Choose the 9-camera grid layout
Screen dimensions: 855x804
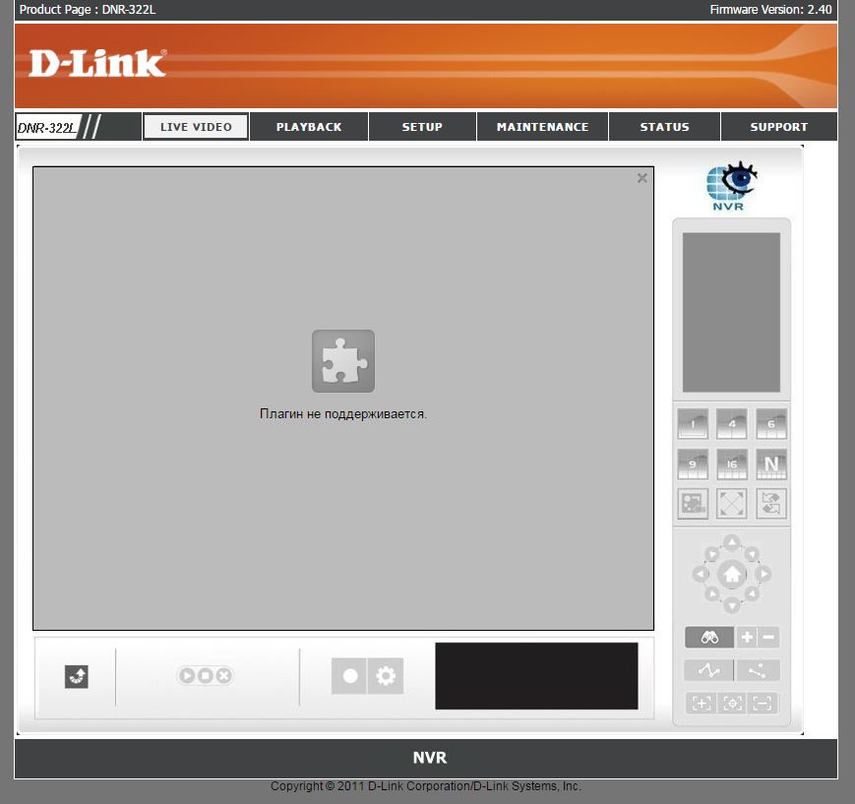pos(693,464)
